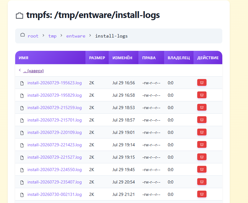Click the modified time Jul 29 21:21
248x203 pixels.
pyautogui.click(x=124, y=194)
